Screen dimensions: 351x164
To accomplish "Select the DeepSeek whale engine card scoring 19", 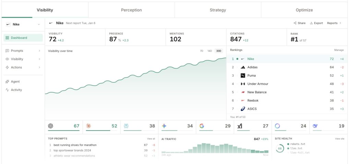I will coord(329,127).
